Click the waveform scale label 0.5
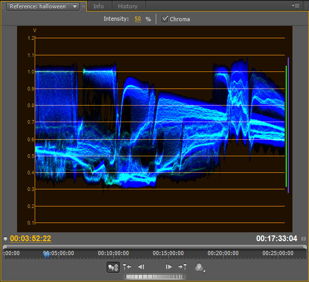This screenshot has height=282, width=309. [x=31, y=156]
